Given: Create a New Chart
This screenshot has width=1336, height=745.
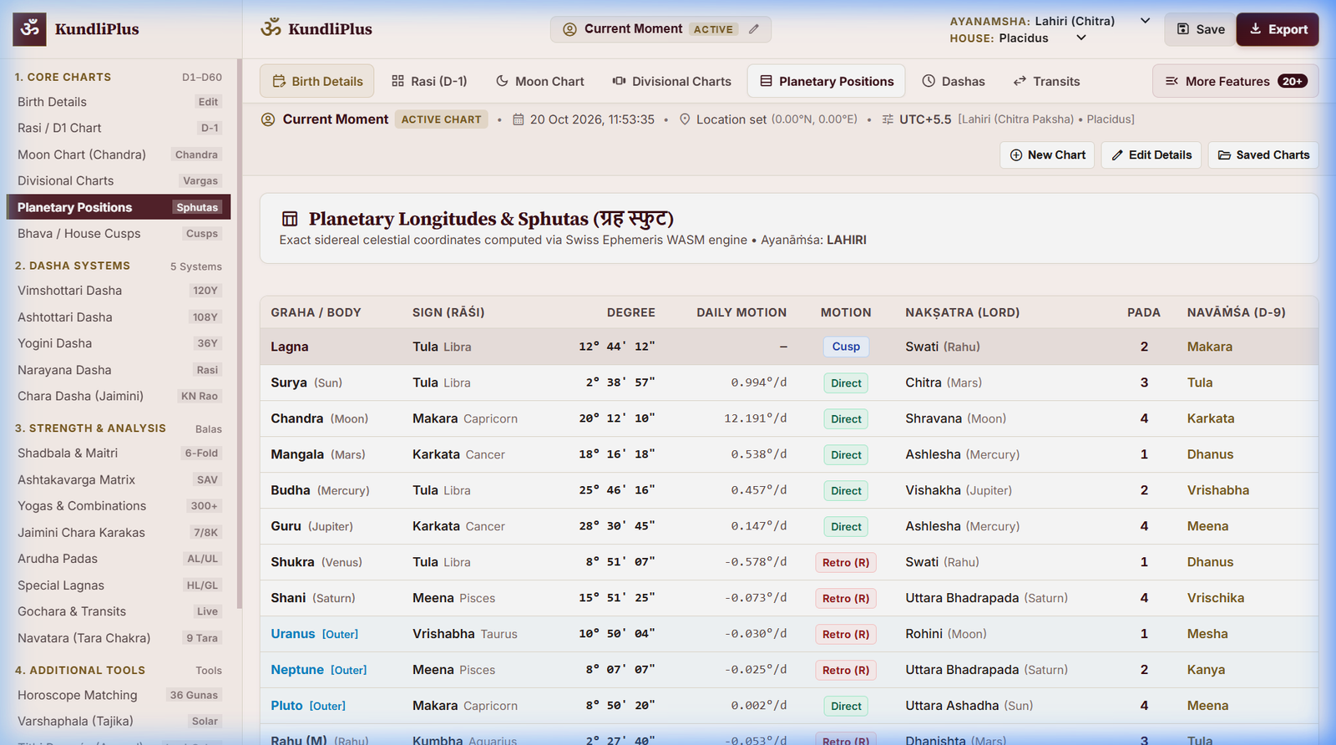Looking at the screenshot, I should (x=1047, y=155).
